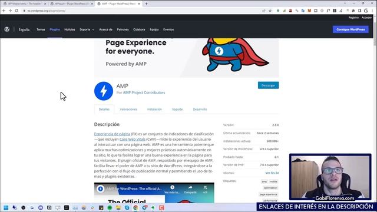Viewport: 377px width, 212px height.
Task: Click the AMP channel icon in video
Action: pos(101,188)
